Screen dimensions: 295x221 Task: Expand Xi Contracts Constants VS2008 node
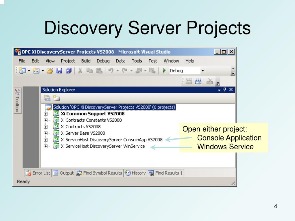click(x=46, y=120)
